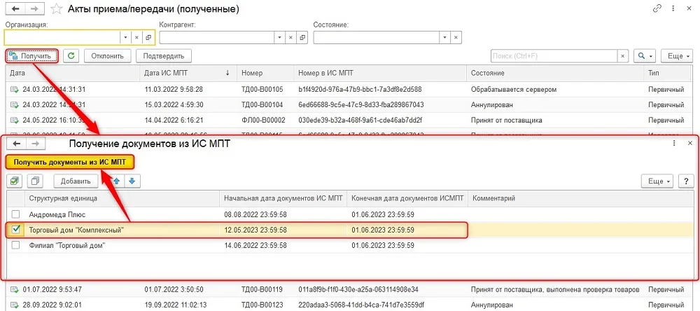
Task: Click Начальная дата документов ИС МПТ header
Action: (x=283, y=198)
